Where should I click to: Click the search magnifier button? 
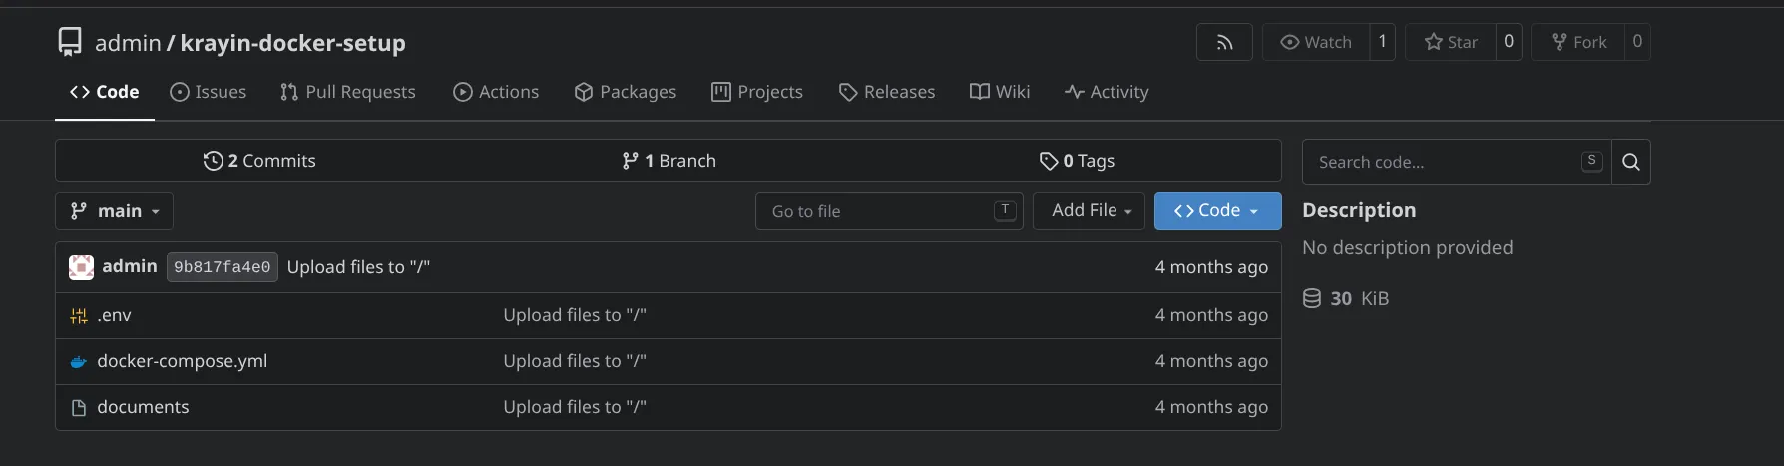[x=1631, y=162]
